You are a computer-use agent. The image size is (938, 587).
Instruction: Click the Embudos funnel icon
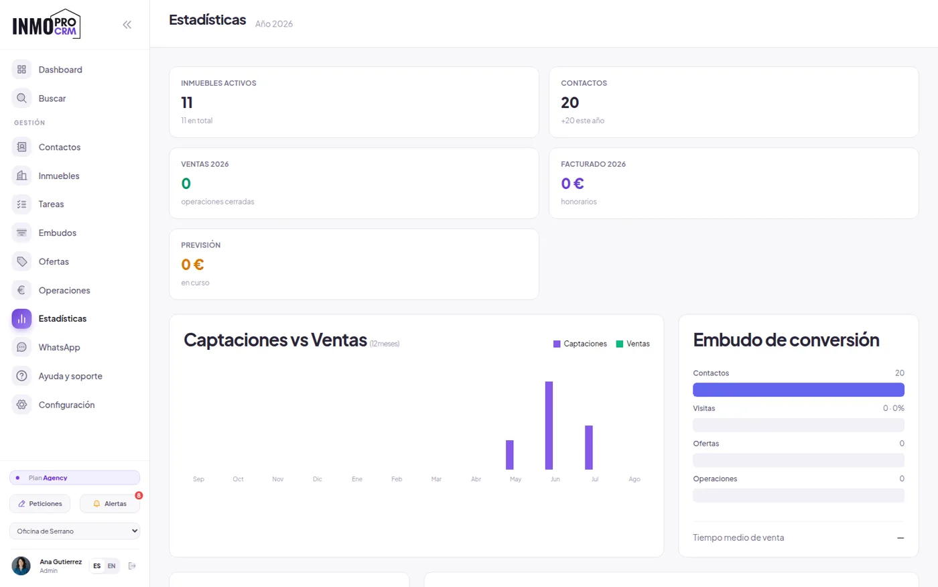coord(21,233)
